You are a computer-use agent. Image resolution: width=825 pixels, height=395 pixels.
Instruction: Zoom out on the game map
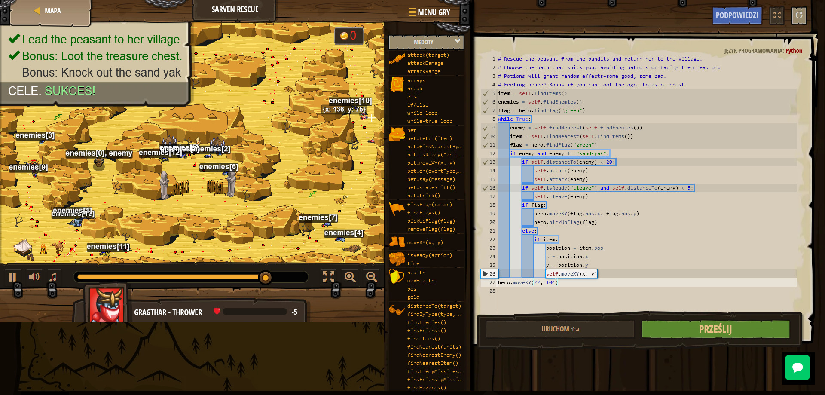[371, 277]
